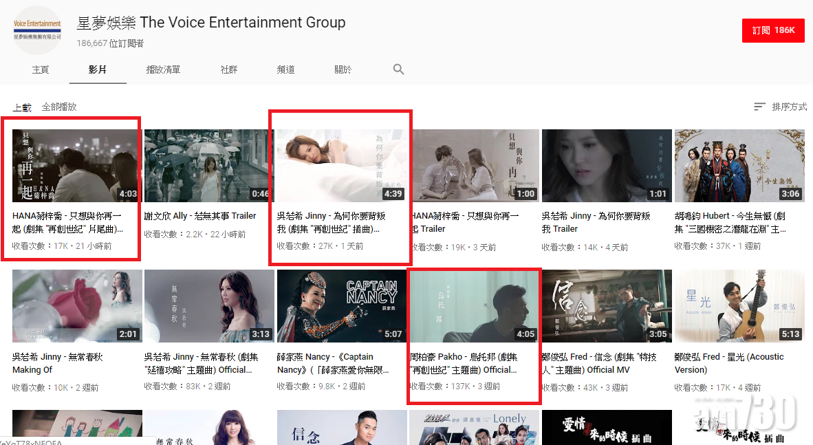Image resolution: width=813 pixels, height=445 pixels.
Task: Open the 信念 3:05 video thumbnail
Action: [607, 306]
